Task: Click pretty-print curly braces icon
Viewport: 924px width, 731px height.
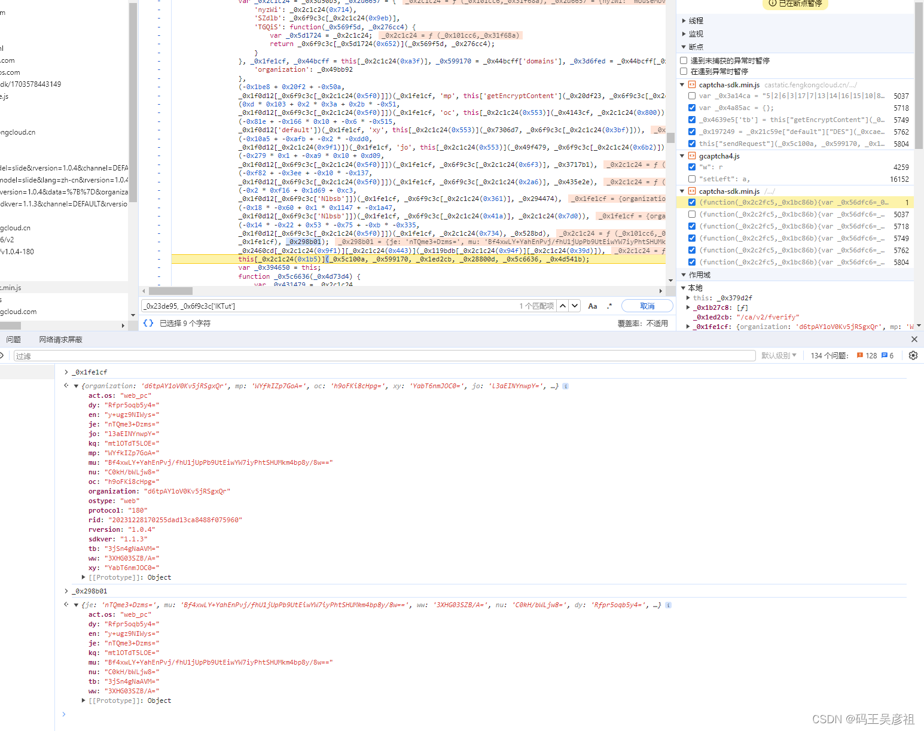Action: [x=148, y=323]
